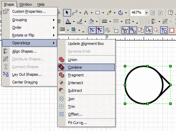
Task: Open the zoom percentage dropdown arrow
Action: pyautogui.click(x=146, y=13)
